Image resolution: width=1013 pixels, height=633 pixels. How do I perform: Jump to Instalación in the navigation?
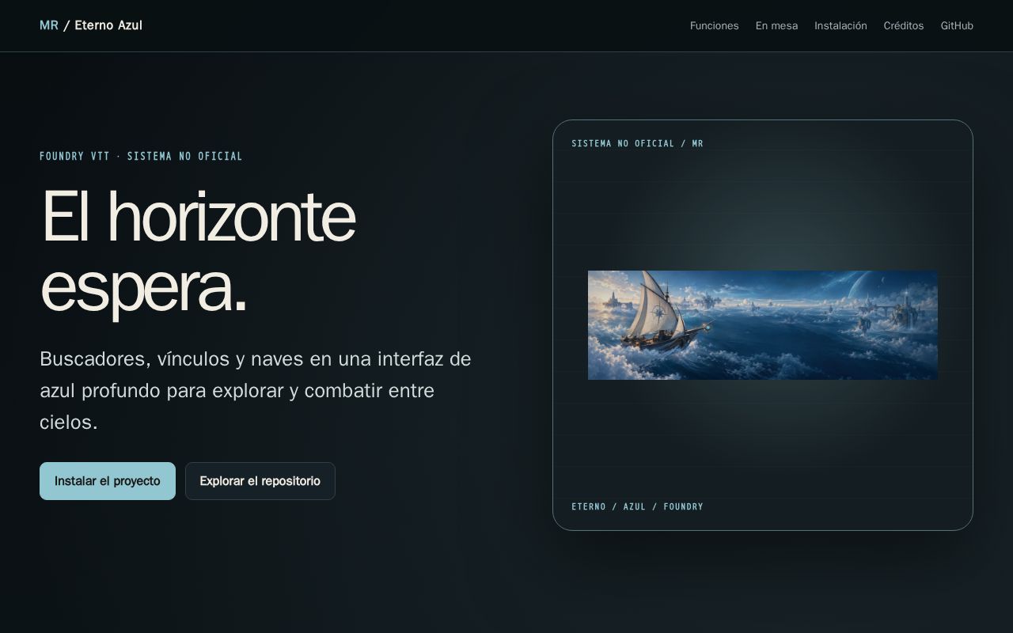pyautogui.click(x=840, y=26)
